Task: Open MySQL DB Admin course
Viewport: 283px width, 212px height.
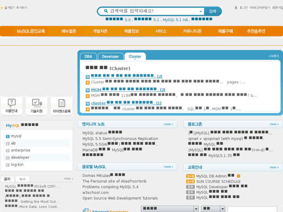Action: coord(215,176)
